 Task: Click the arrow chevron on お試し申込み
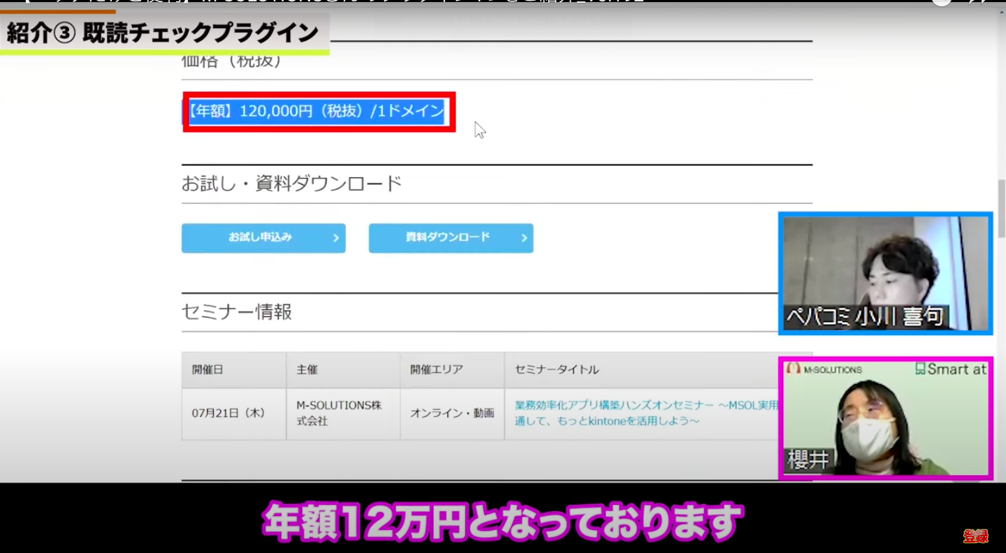tap(336, 238)
